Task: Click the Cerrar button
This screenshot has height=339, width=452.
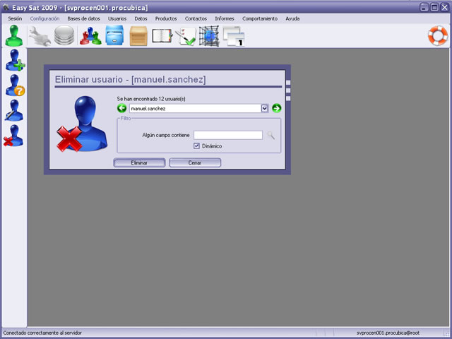Action: (x=195, y=162)
